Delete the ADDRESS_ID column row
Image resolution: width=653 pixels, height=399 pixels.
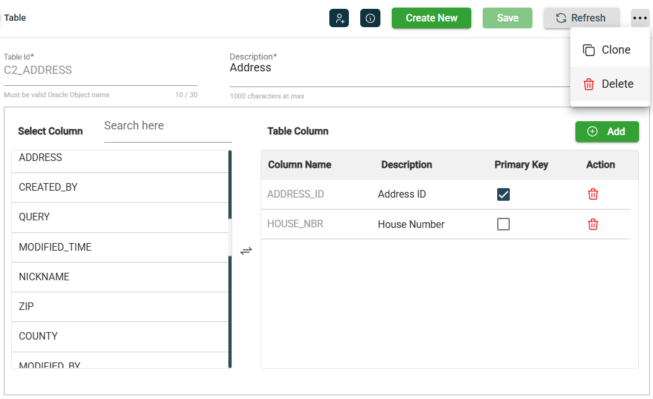[x=592, y=194]
